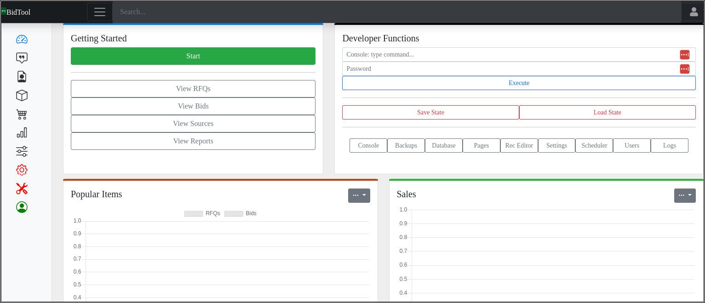Open the dashboard speedometer icon in sidebar

point(22,39)
